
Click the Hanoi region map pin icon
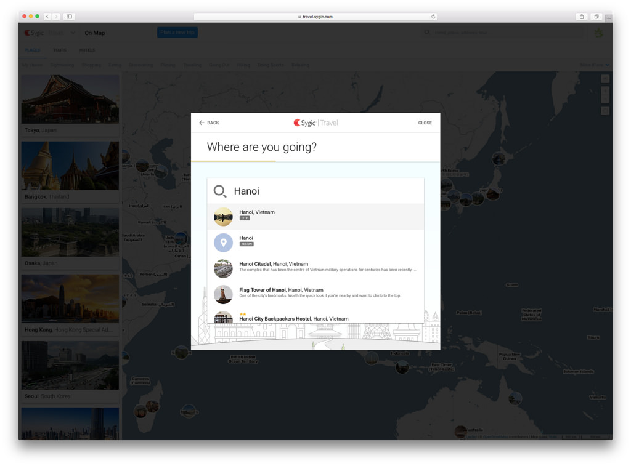tap(223, 243)
